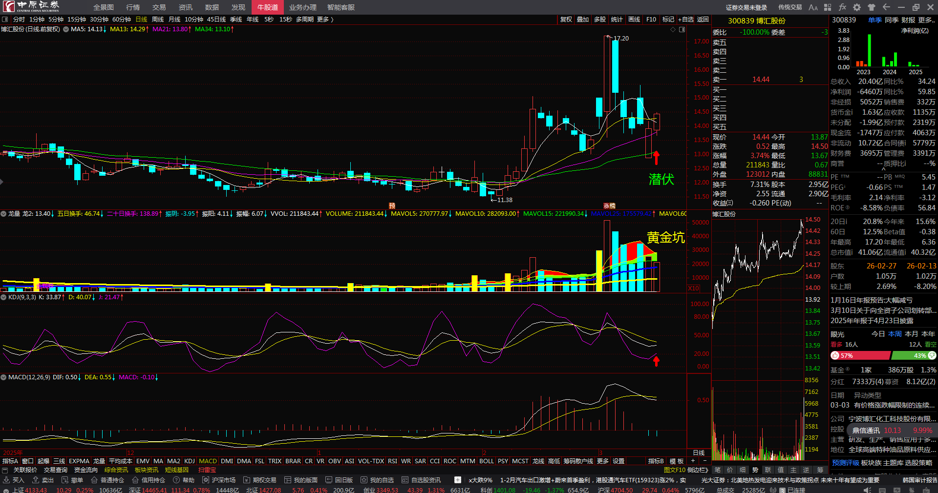938x493 pixels.
Task: Switch to the BOLL indicator tab
Action: pyautogui.click(x=487, y=461)
